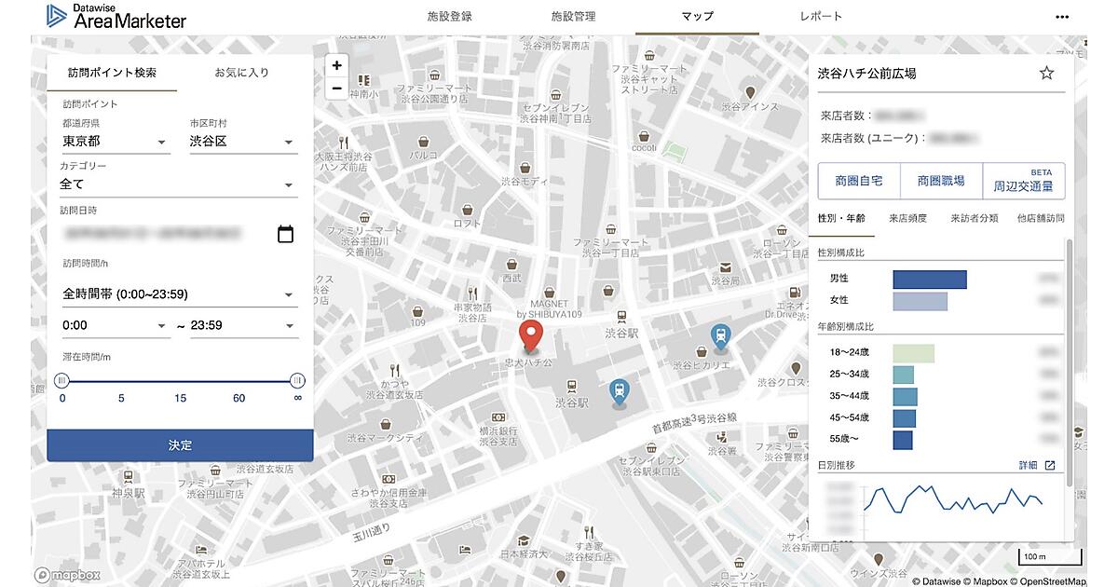This screenshot has height=587, width=1118.
Task: Open the 施設登録 menu item
Action: click(450, 17)
